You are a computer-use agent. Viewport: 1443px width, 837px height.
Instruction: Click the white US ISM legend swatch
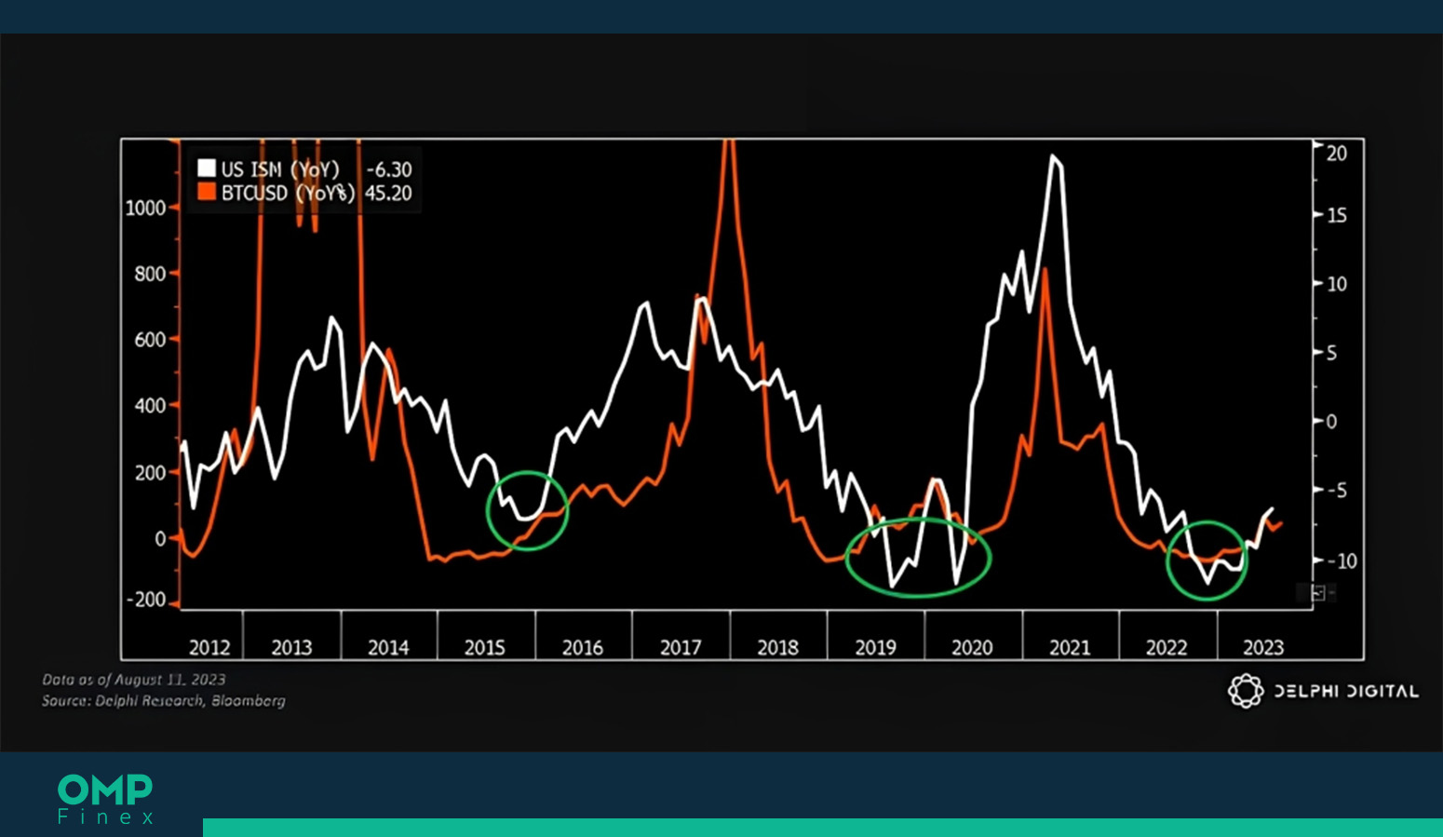(x=206, y=169)
